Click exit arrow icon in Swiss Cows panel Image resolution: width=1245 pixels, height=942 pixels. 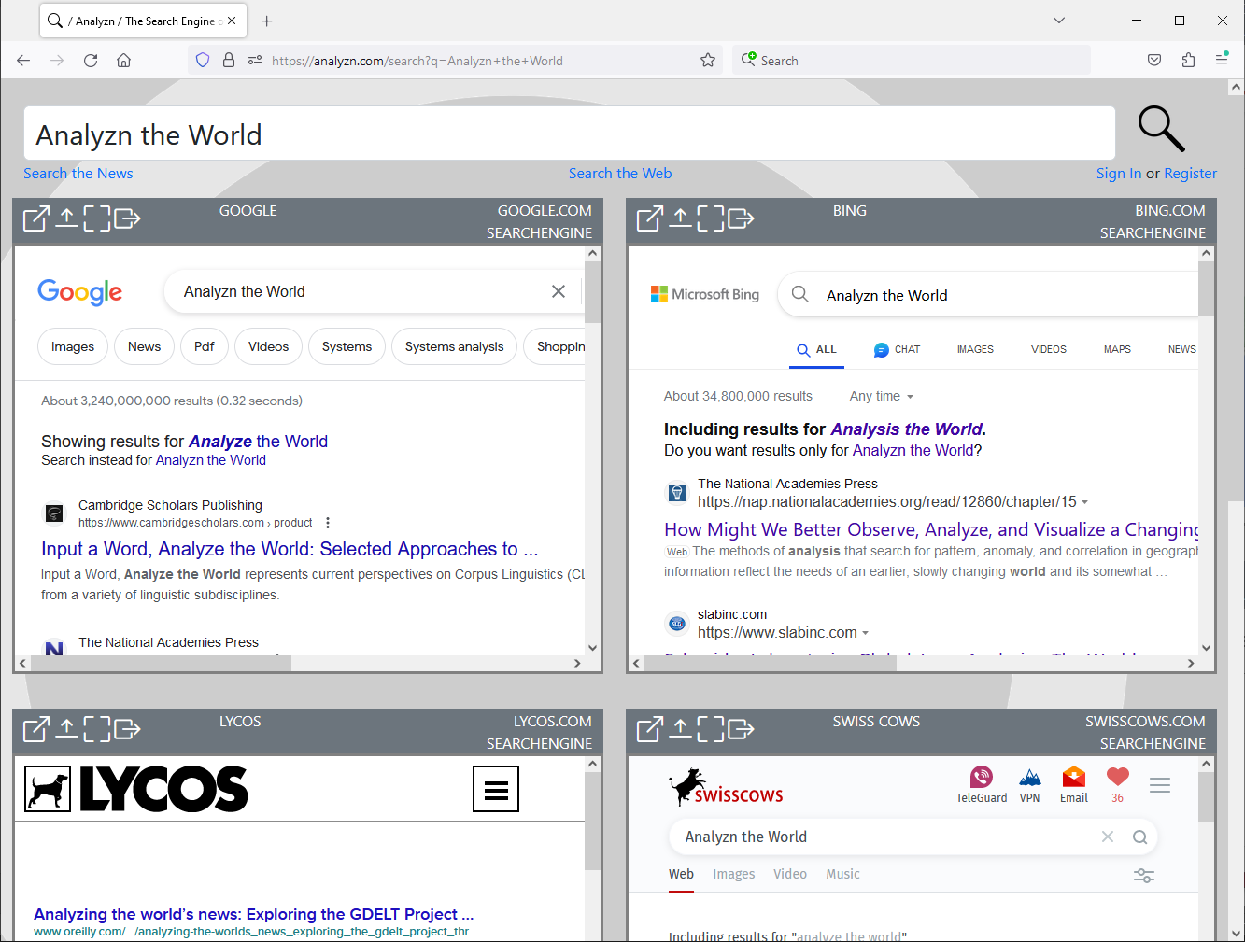[x=741, y=729]
